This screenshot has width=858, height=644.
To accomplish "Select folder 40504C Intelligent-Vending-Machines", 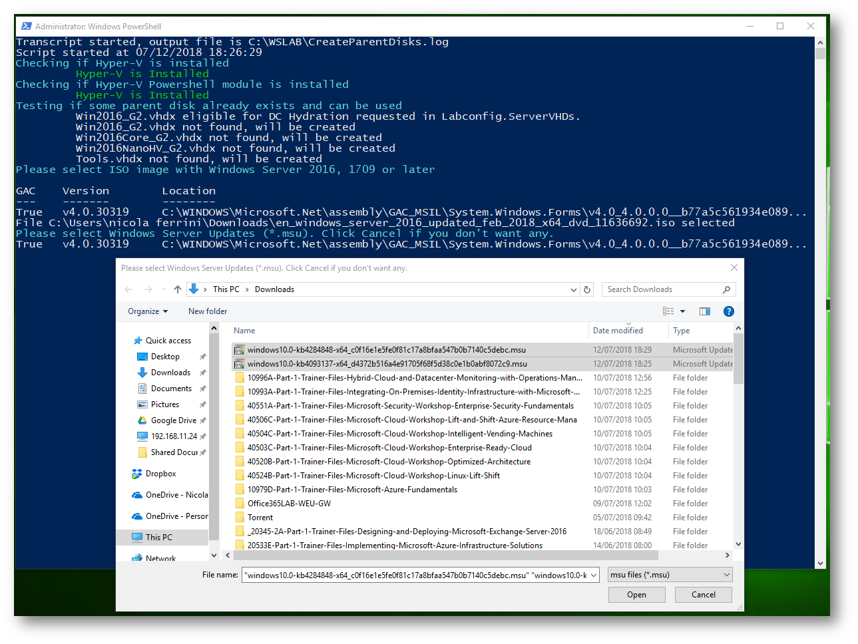I will [483, 434].
